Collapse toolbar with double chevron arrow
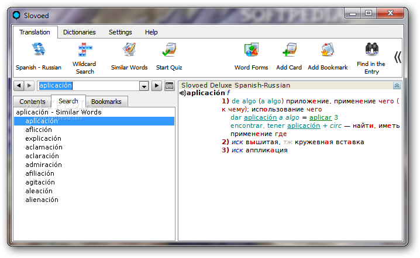Screen dimensions: 420x258 pyautogui.click(x=398, y=57)
